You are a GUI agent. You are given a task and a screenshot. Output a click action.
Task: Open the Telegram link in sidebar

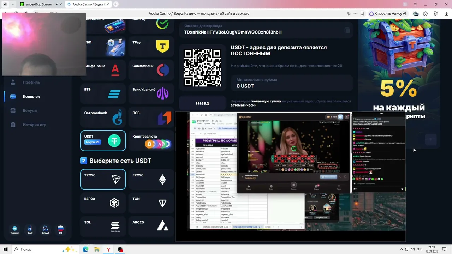click(14, 230)
